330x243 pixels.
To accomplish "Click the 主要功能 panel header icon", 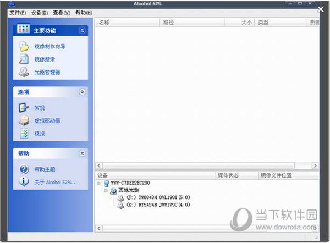I will pyautogui.click(x=23, y=29).
